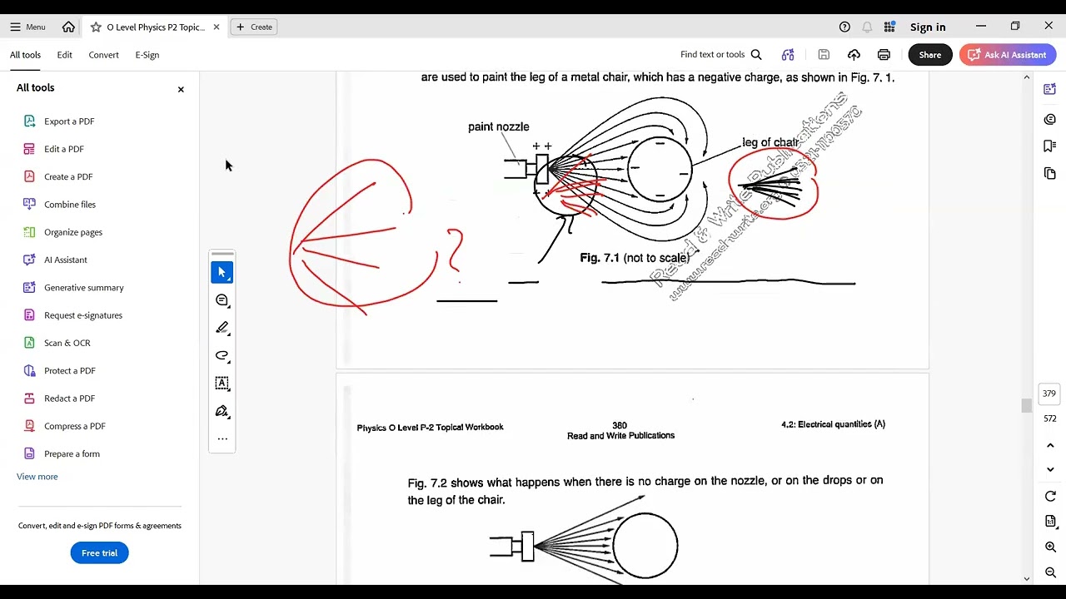Open the right-rail AI assistant panel icon
The image size is (1066, 599).
click(1050, 89)
